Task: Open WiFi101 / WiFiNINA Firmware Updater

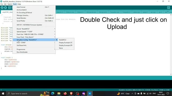Action: click(x=34, y=25)
